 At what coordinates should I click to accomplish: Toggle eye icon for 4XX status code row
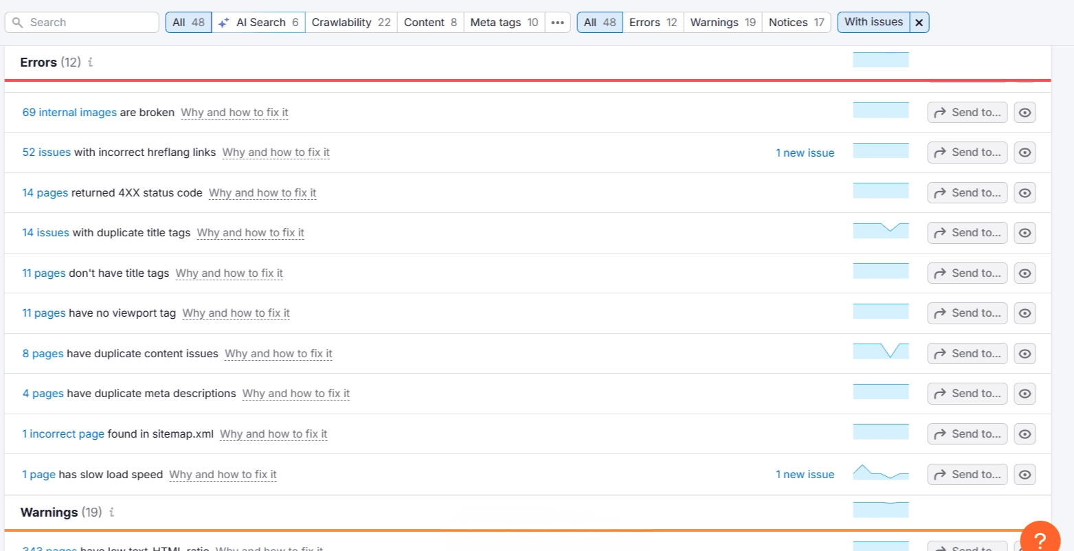click(1025, 193)
